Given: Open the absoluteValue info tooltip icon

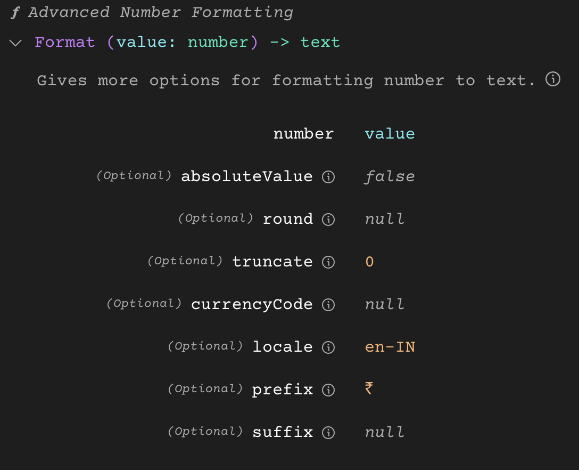Looking at the screenshot, I should coord(328,177).
